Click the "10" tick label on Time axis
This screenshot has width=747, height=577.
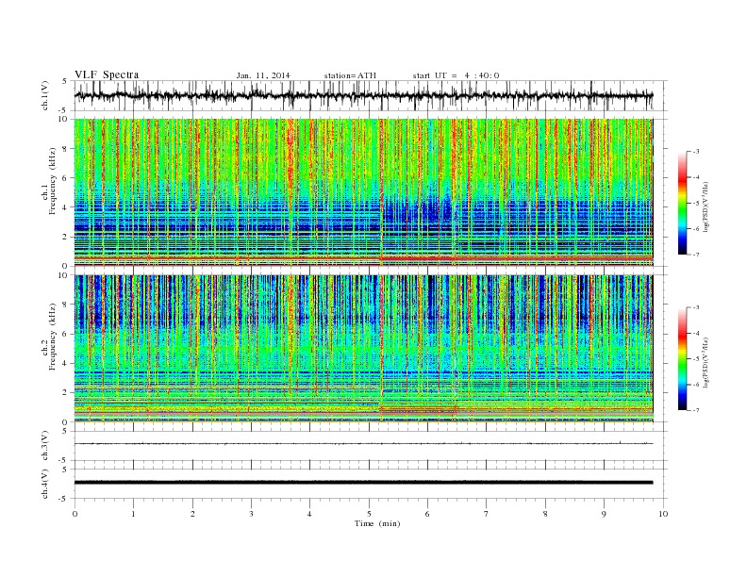tap(663, 514)
